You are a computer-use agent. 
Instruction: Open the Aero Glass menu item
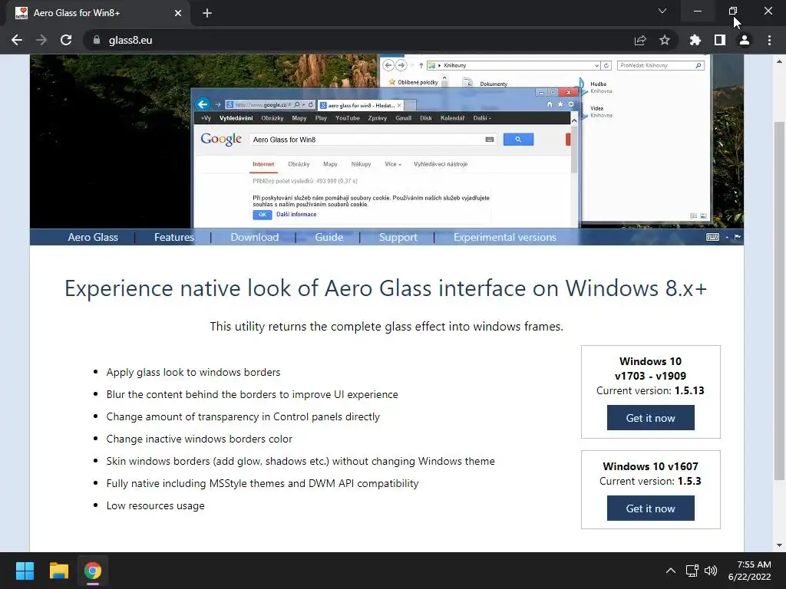[93, 238]
